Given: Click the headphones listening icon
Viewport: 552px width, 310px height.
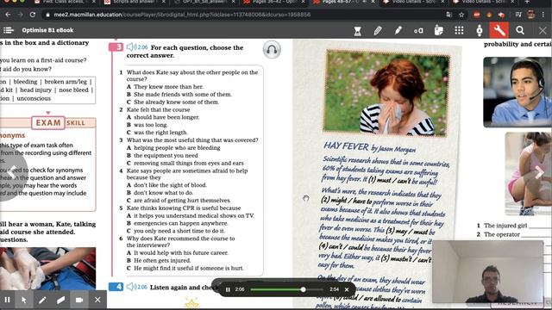Looking at the screenshot, I should point(272,50).
